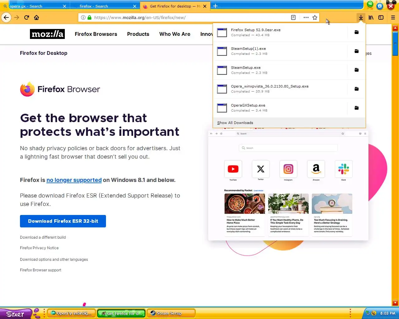Click the Downloads arrow toolbar button
This screenshot has width=399, height=319.
pos(361,17)
